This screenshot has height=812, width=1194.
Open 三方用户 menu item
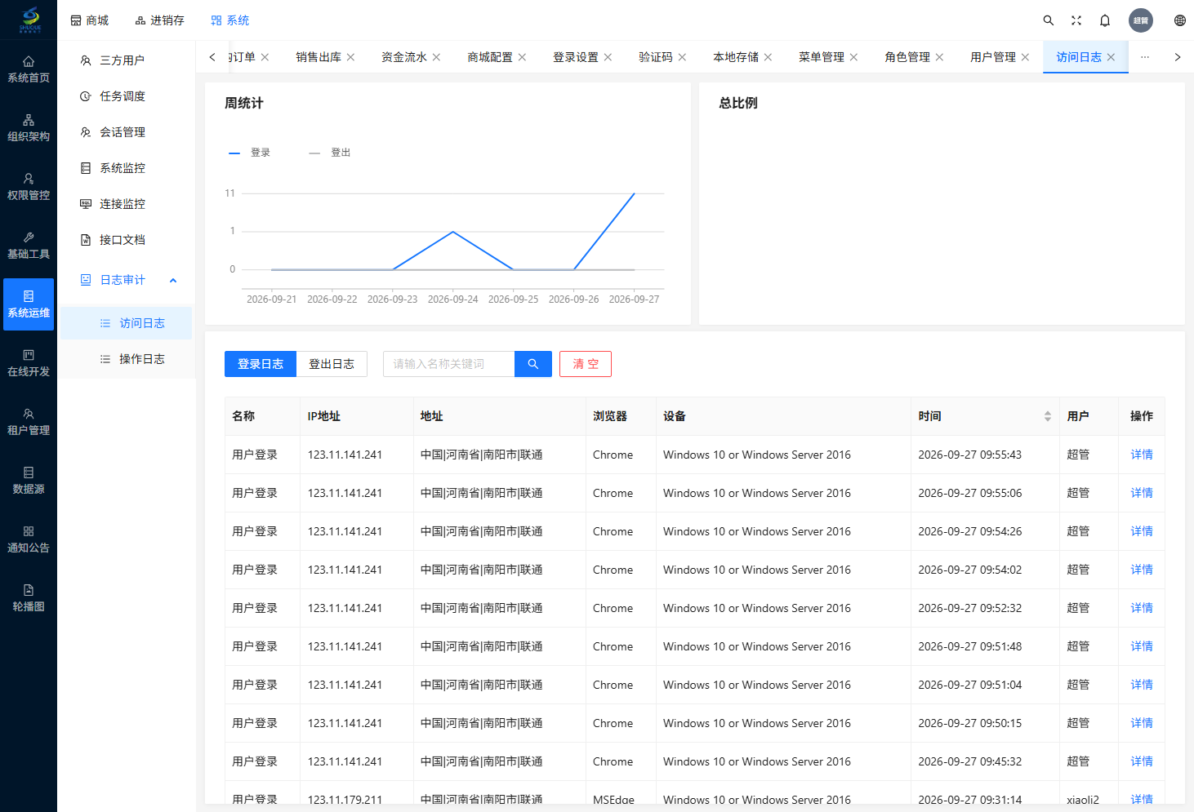point(126,60)
